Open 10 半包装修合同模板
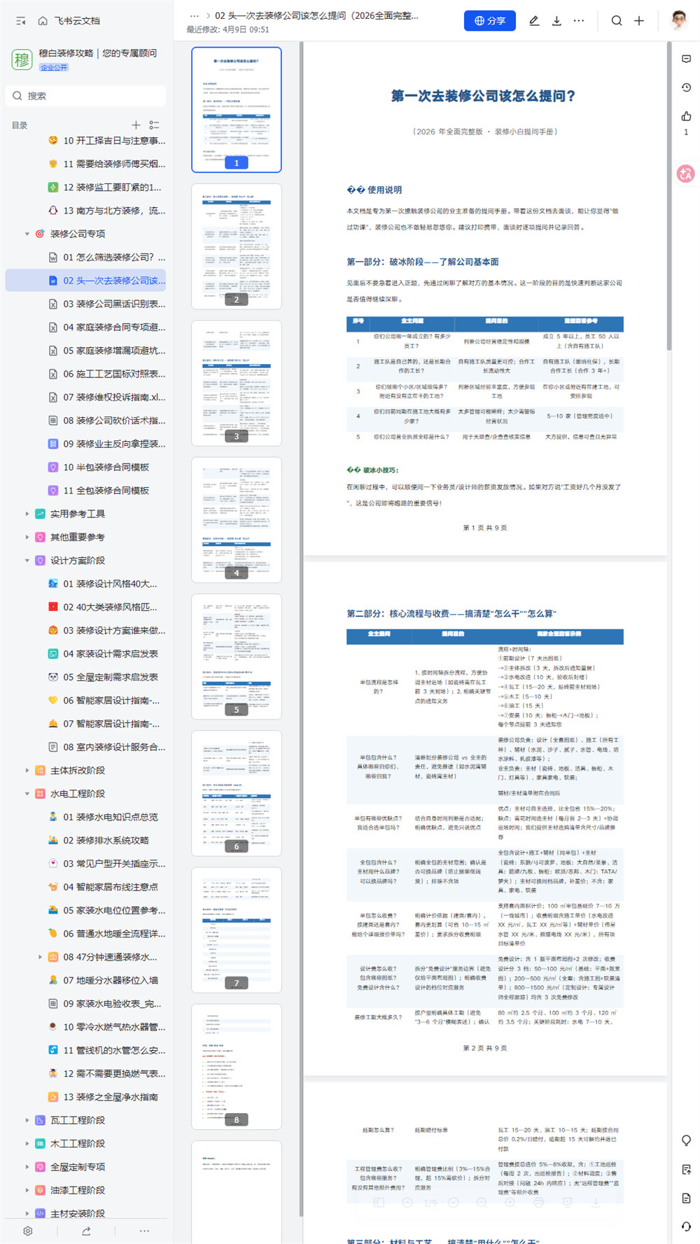 tap(85, 467)
